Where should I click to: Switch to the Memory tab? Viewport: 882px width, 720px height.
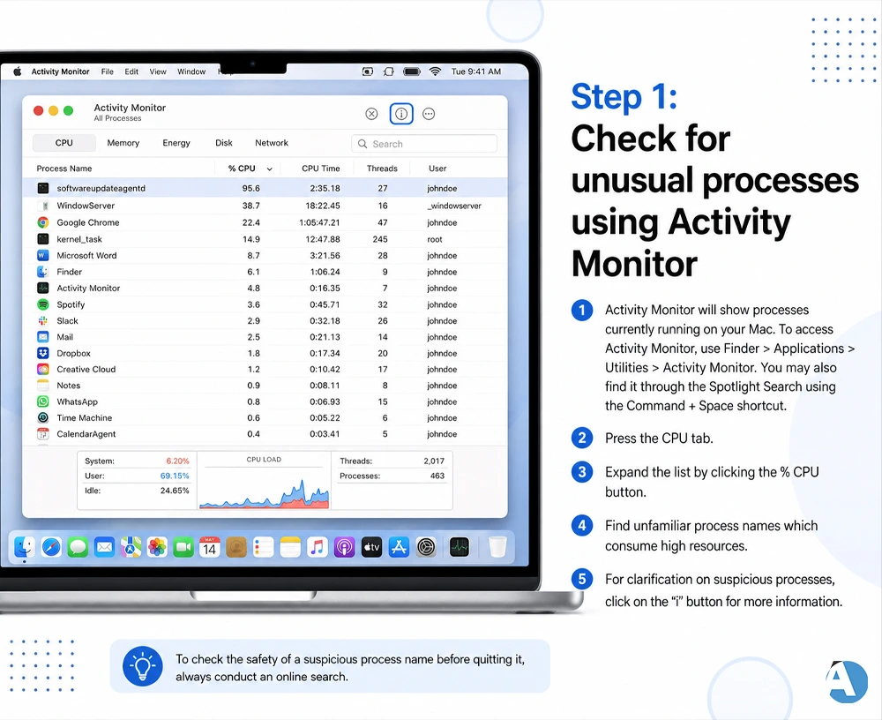point(123,143)
